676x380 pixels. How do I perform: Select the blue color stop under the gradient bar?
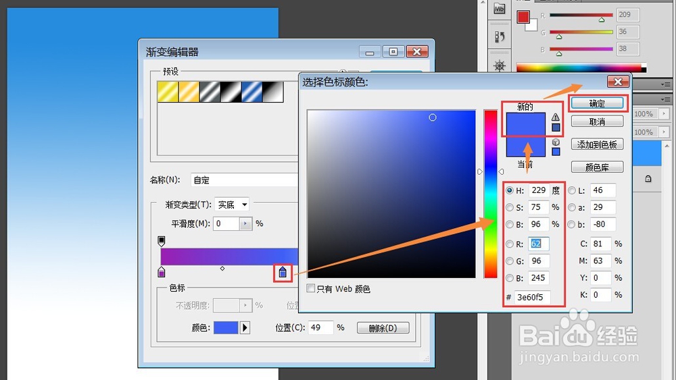coord(283,272)
